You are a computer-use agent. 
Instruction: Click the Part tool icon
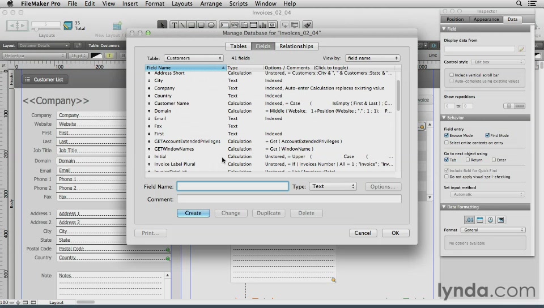[x=295, y=25]
